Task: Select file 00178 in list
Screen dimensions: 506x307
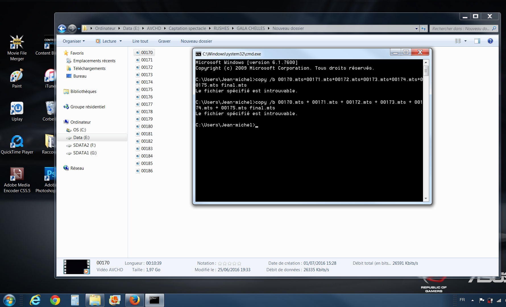Action: click(x=144, y=111)
